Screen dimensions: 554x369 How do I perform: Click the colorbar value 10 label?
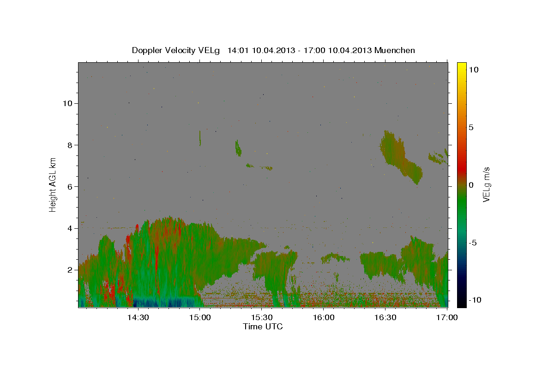pos(474,70)
